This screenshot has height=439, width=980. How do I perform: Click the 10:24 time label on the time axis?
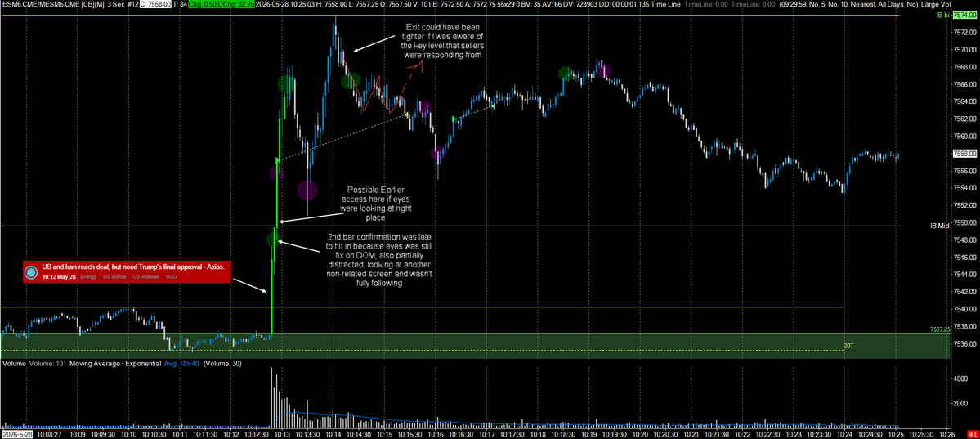tap(844, 433)
